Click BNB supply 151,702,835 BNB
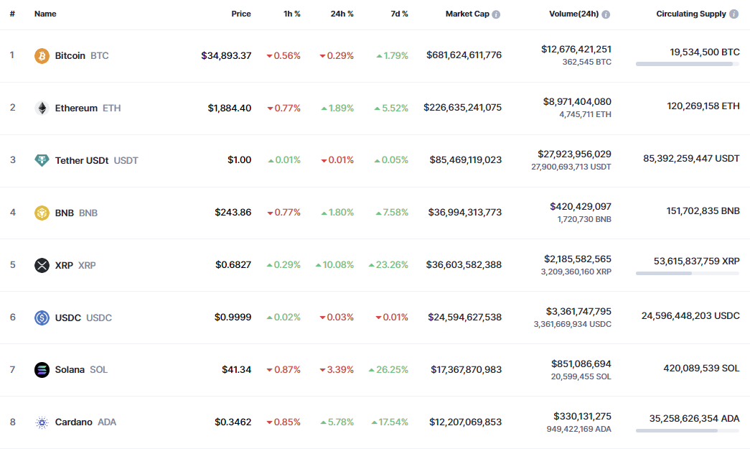750x449 pixels. 703,211
